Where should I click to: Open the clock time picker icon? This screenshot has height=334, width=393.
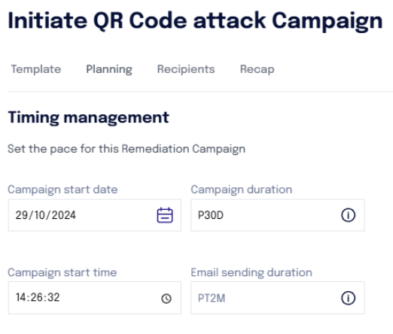(x=166, y=299)
